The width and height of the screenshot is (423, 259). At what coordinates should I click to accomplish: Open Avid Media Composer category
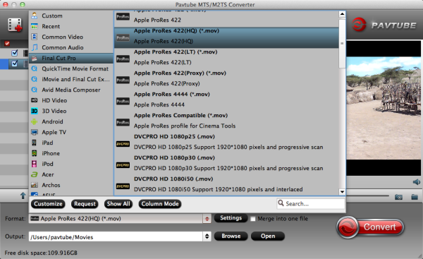click(71, 90)
